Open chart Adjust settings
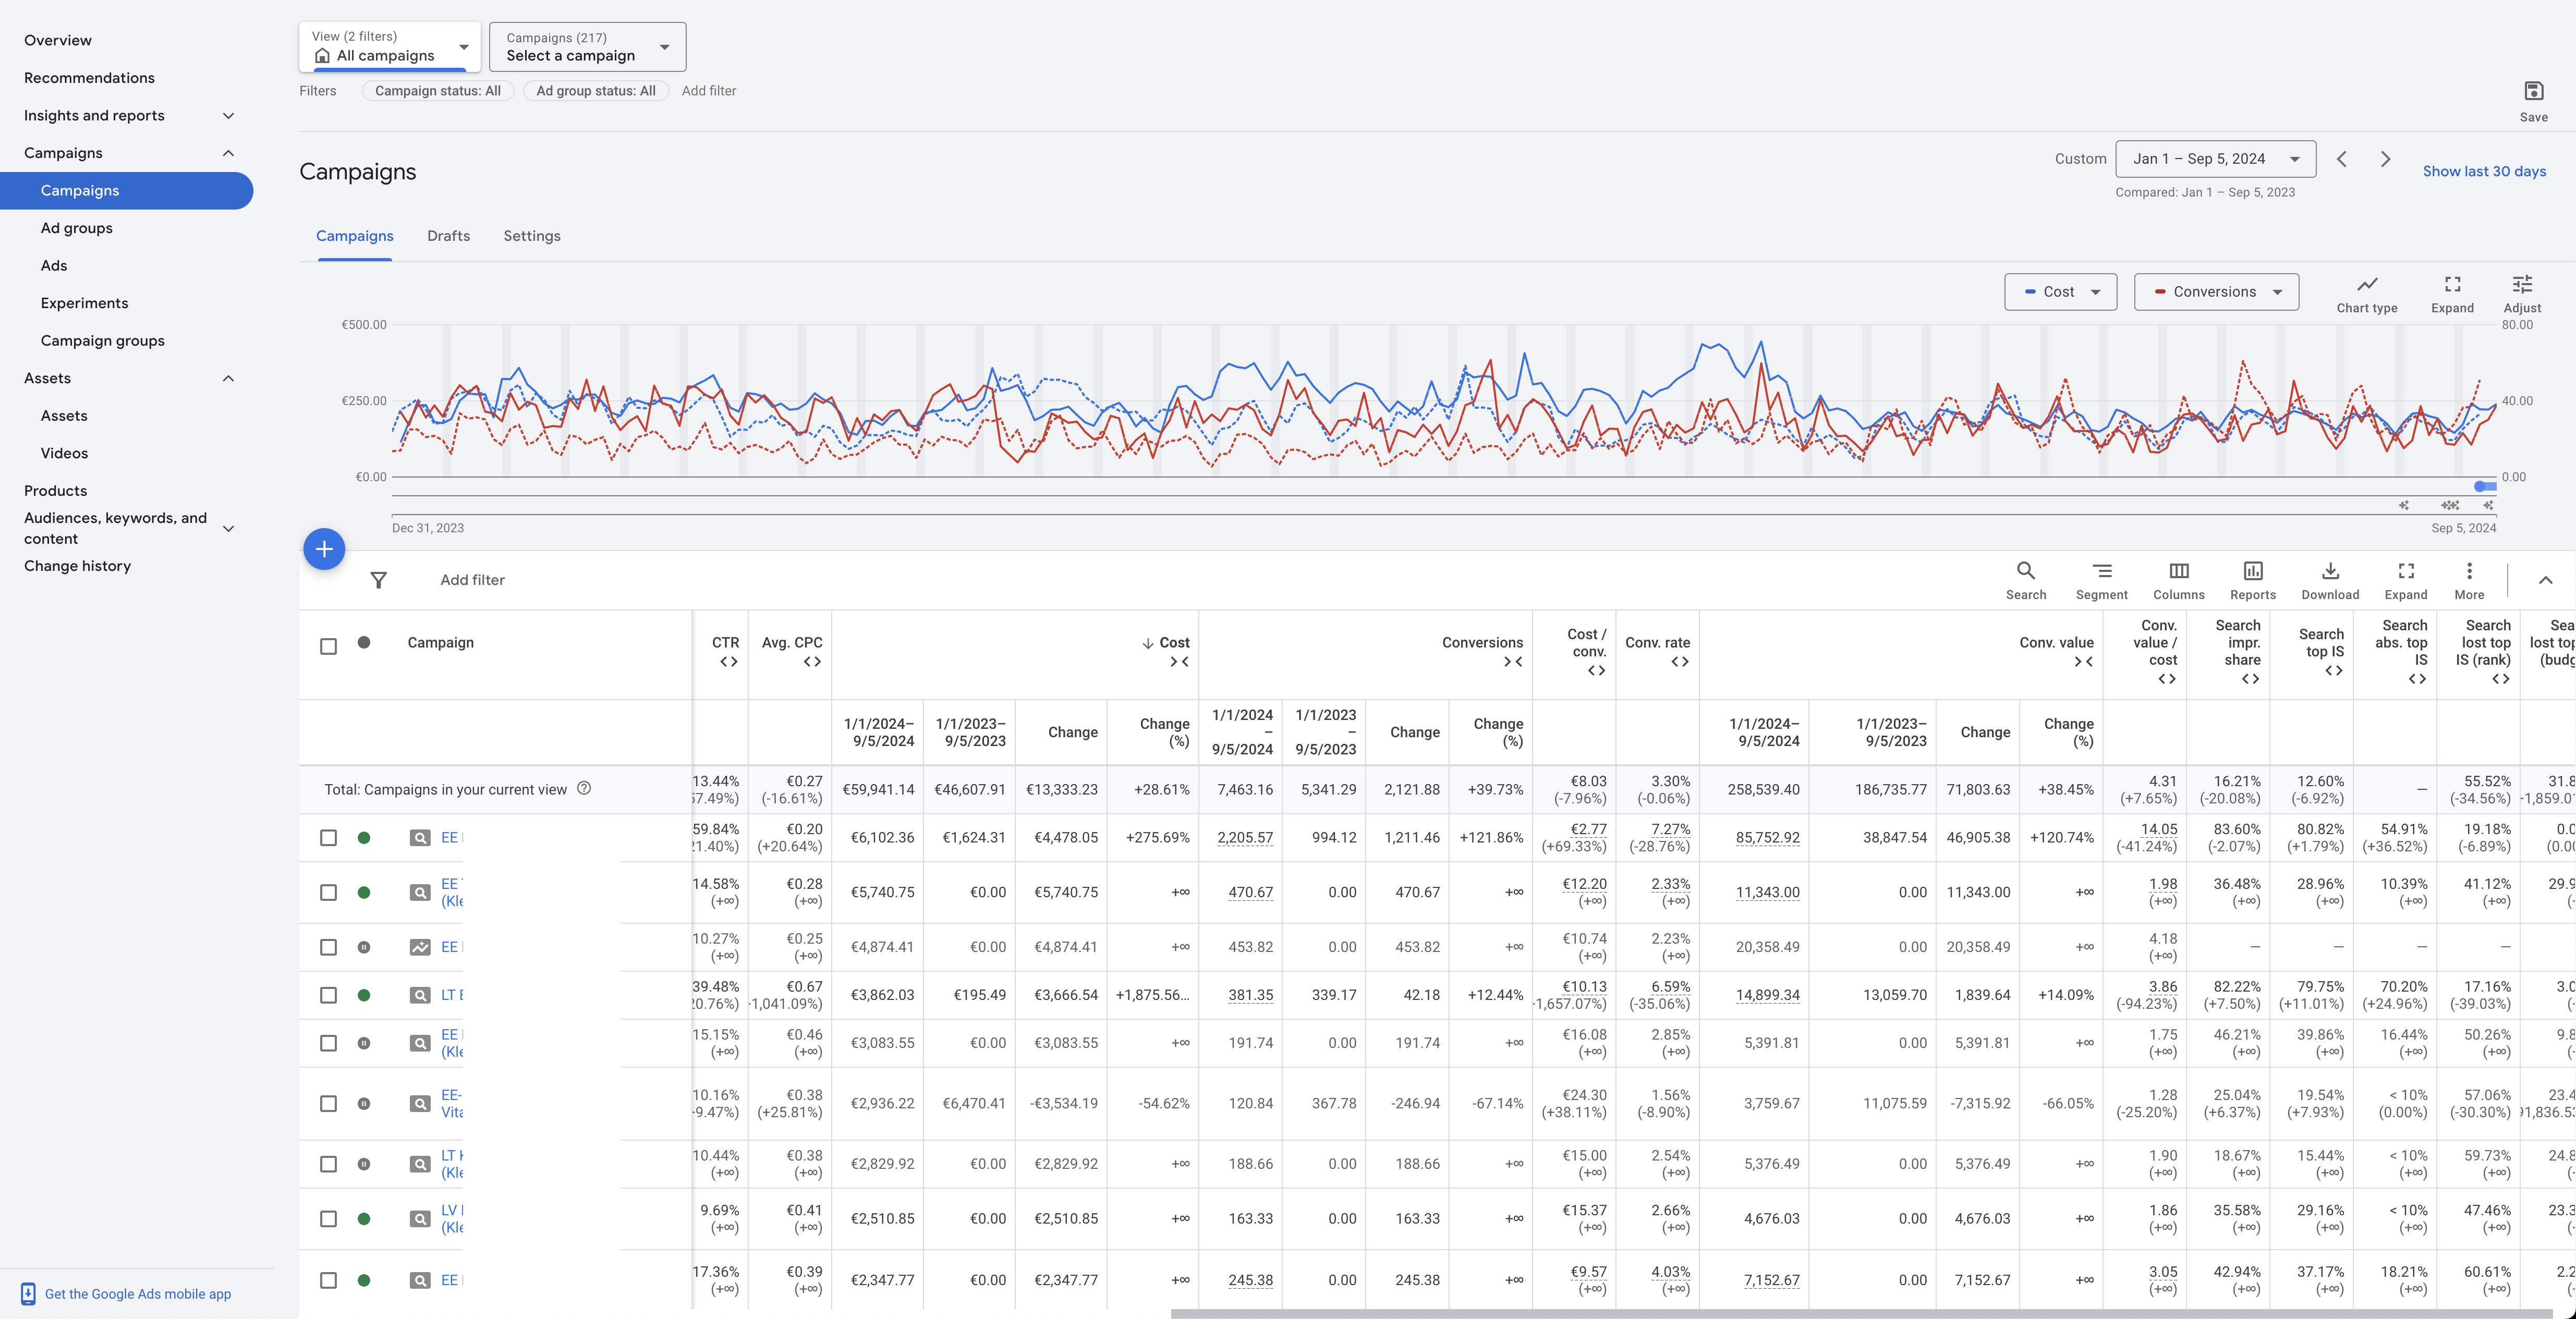Image resolution: width=2576 pixels, height=1319 pixels. tap(2521, 294)
